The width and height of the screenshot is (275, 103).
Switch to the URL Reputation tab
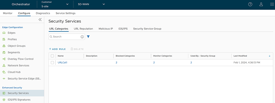[x=83, y=29]
